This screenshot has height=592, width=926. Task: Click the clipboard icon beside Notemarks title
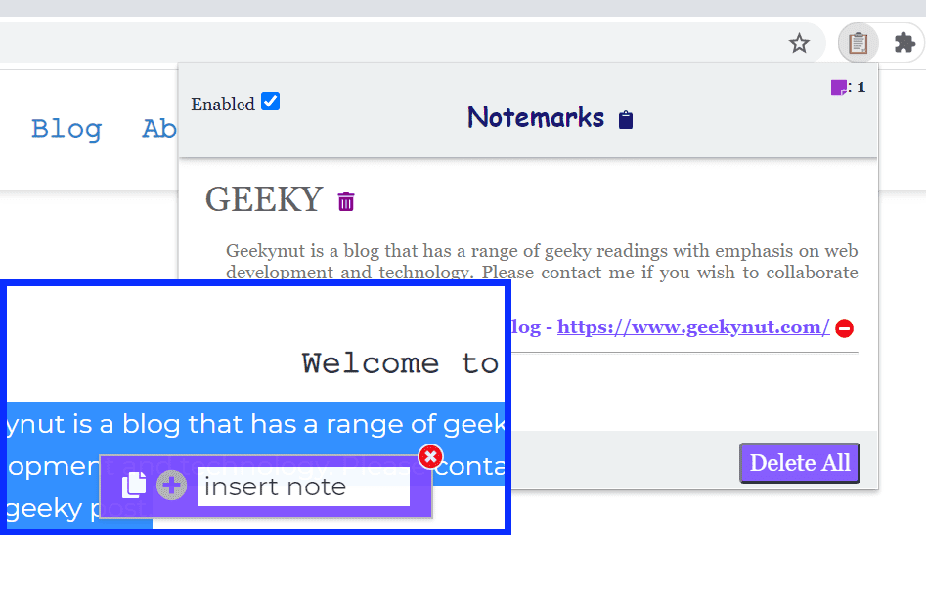click(x=624, y=118)
